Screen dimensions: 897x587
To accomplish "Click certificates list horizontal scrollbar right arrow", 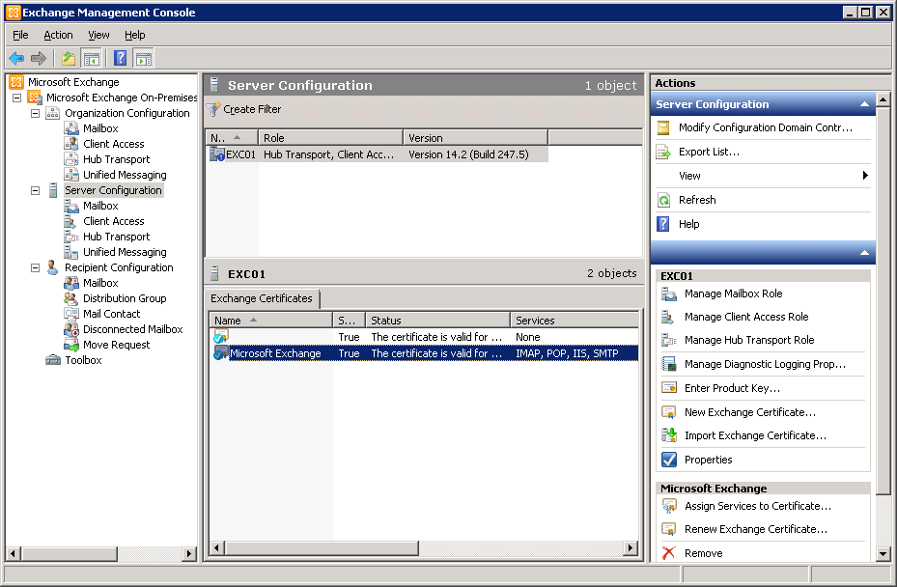I will tap(631, 548).
